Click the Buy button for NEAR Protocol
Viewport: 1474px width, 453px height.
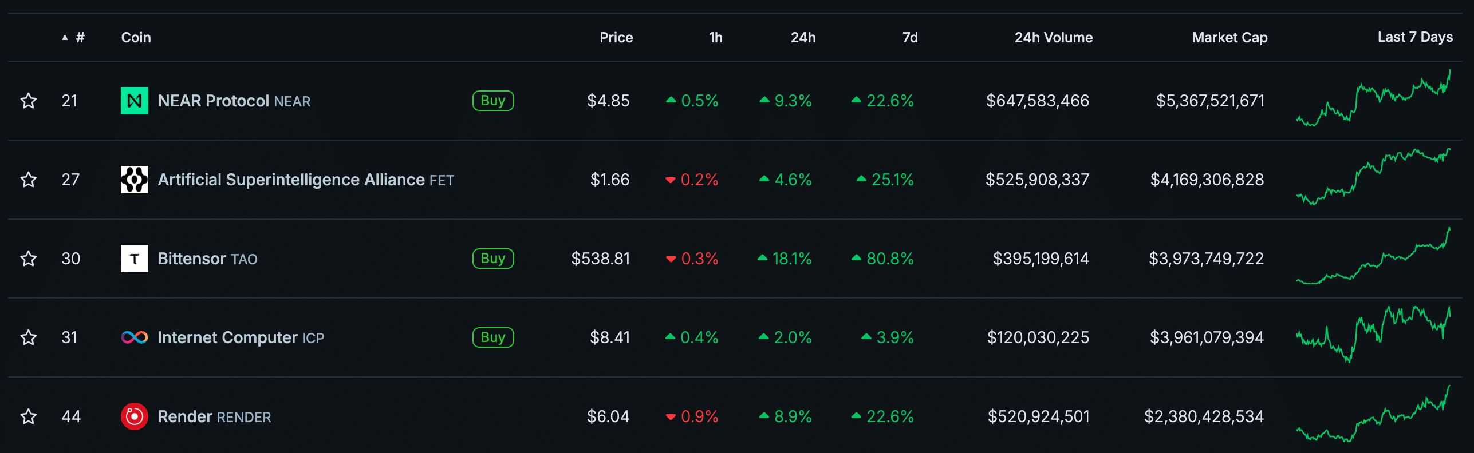(493, 101)
